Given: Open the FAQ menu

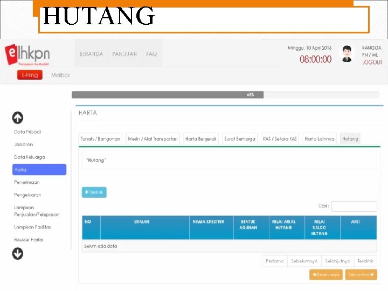Looking at the screenshot, I should [x=151, y=54].
